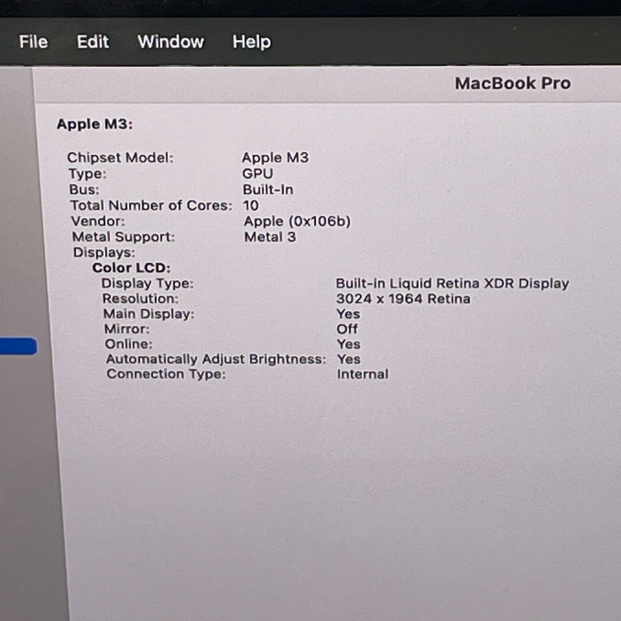The height and width of the screenshot is (621, 621).
Task: Click the MacBook Pro window title
Action: 513,83
